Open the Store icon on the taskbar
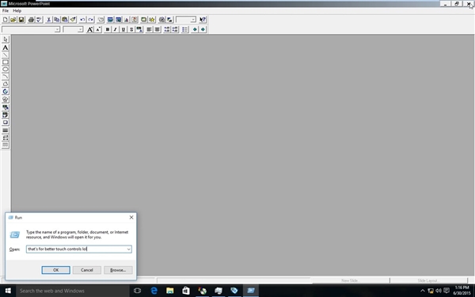This screenshot has width=475, height=297. [186, 291]
